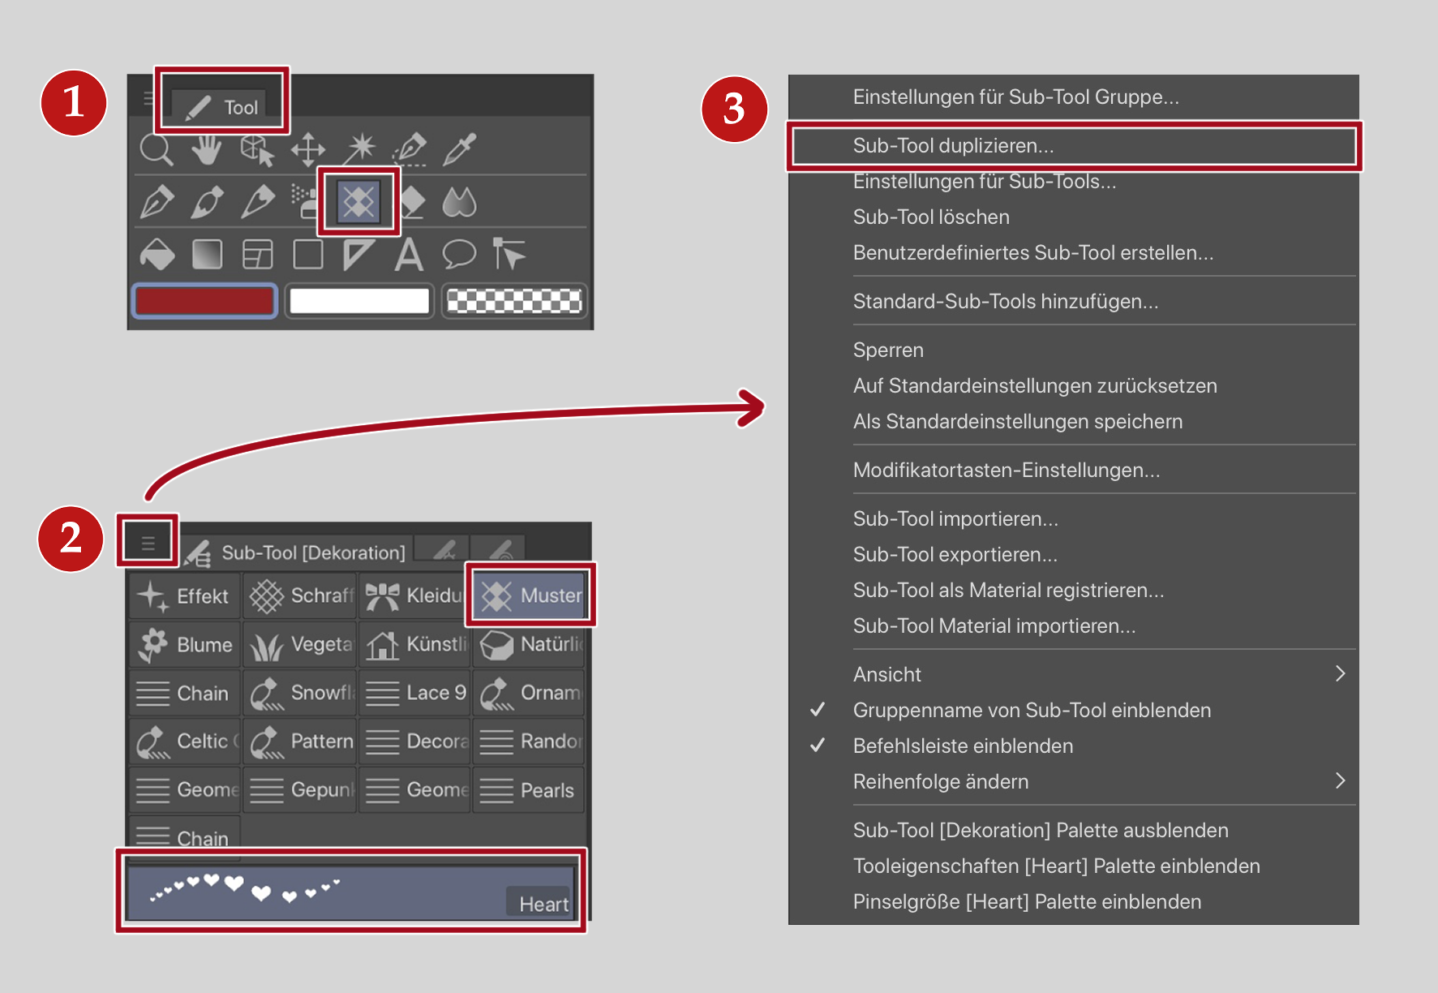Choose the Pearls sub-tool group

coord(529,790)
